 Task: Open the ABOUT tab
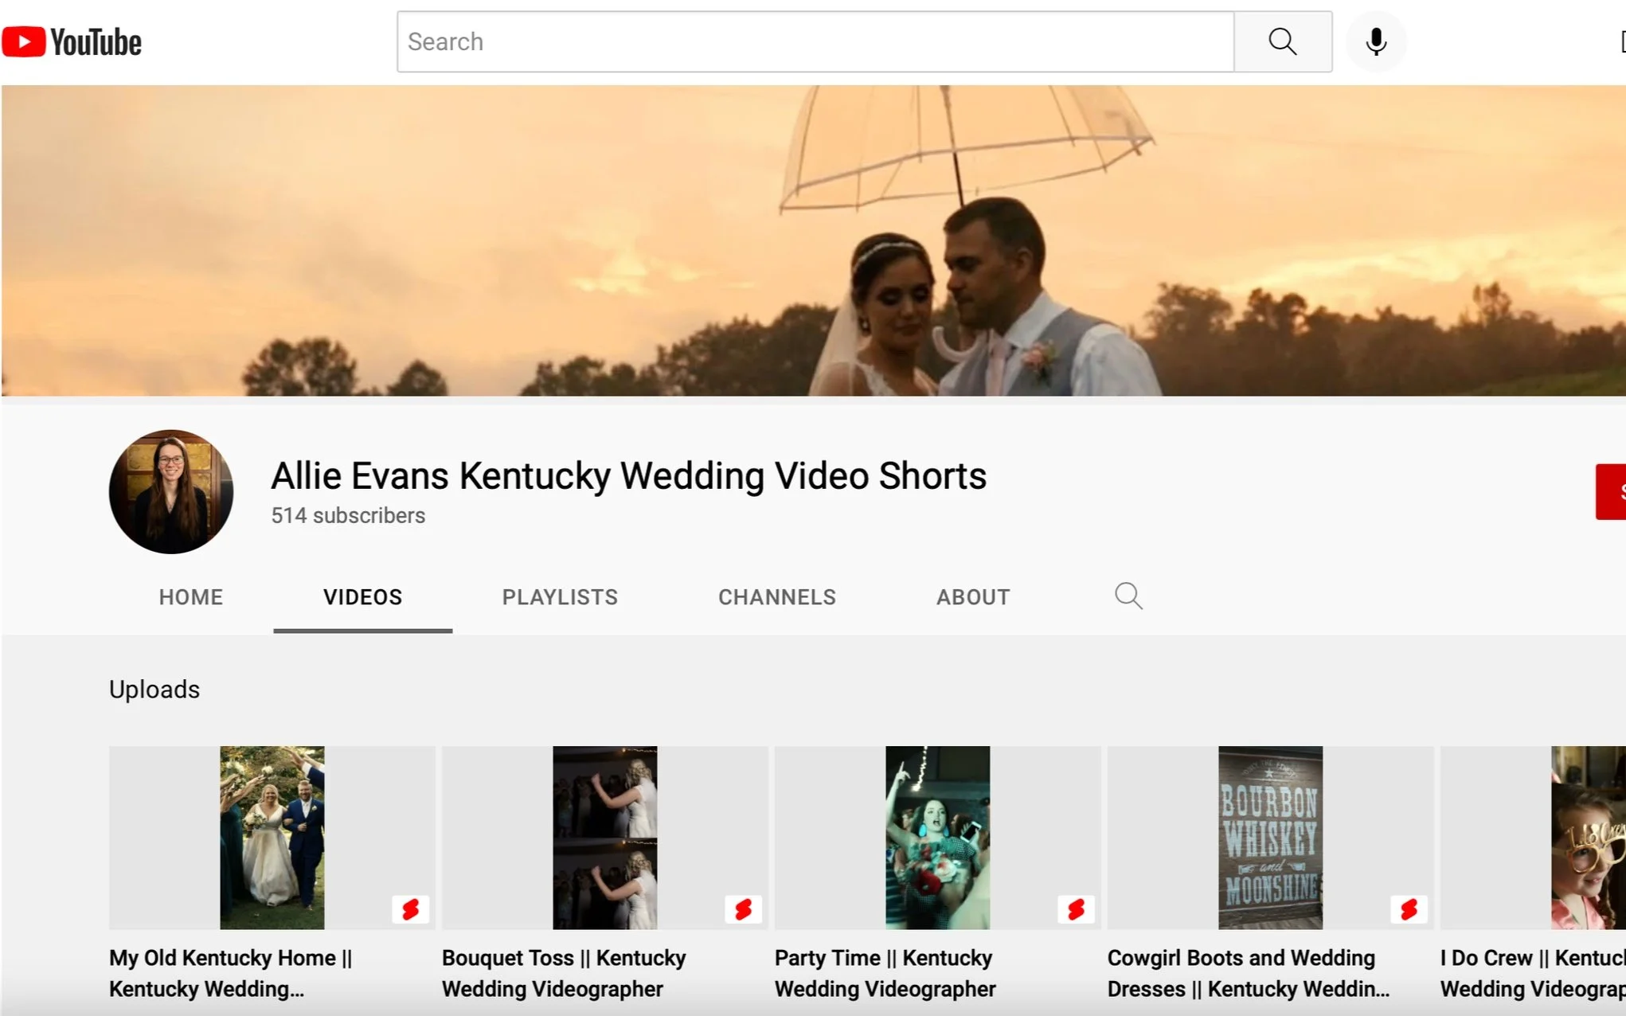[x=972, y=596]
